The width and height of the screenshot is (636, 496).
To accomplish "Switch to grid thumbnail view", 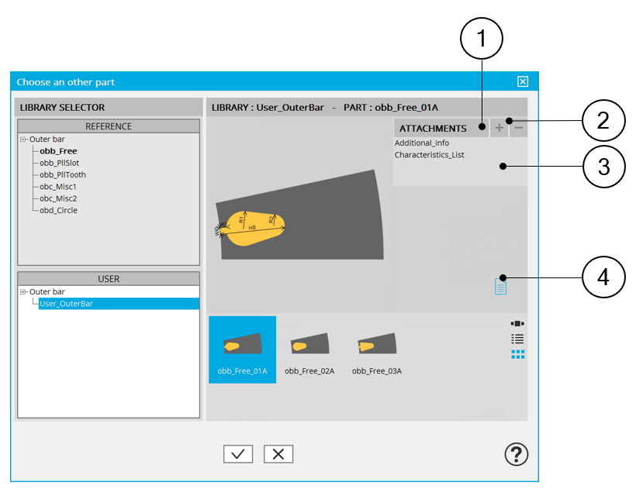I will tap(517, 354).
